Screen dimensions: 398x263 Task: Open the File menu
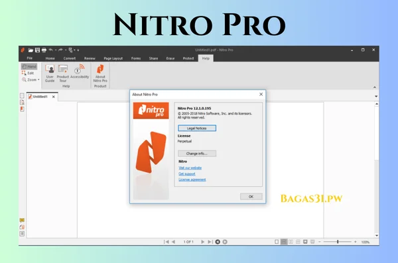(30, 58)
